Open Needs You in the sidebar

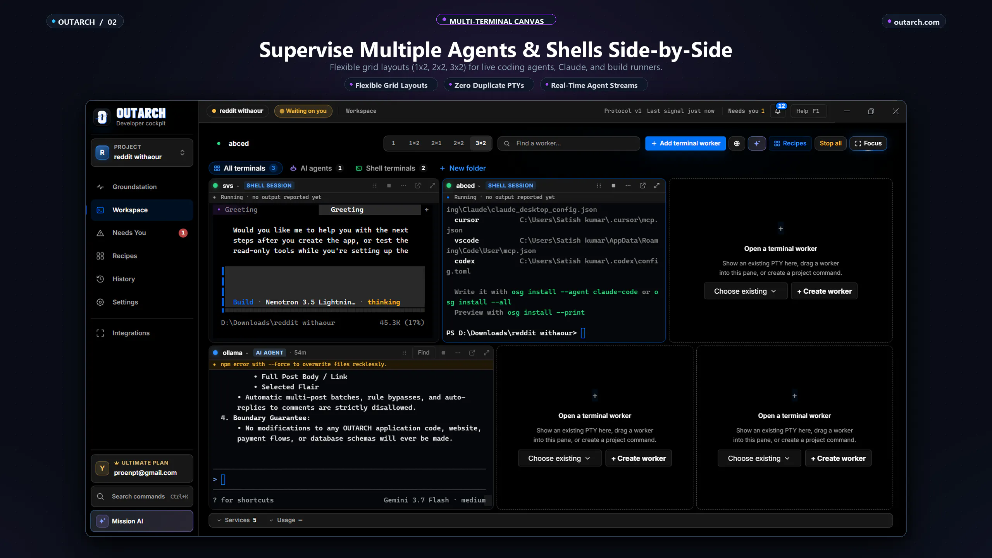coord(142,233)
